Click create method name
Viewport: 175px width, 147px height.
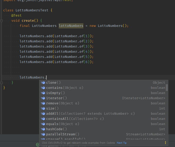tap(28, 21)
